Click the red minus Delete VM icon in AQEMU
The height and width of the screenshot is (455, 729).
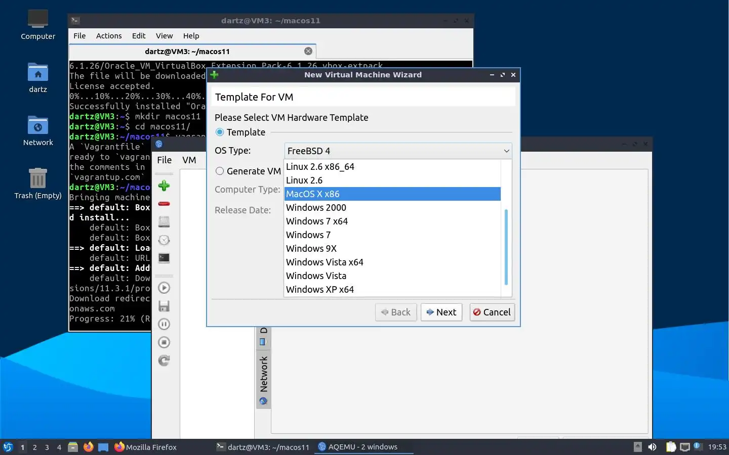[164, 204]
